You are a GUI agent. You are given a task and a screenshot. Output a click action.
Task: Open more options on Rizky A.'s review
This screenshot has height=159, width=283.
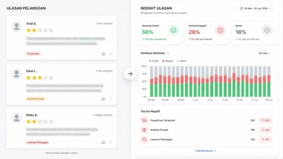[x=111, y=142]
